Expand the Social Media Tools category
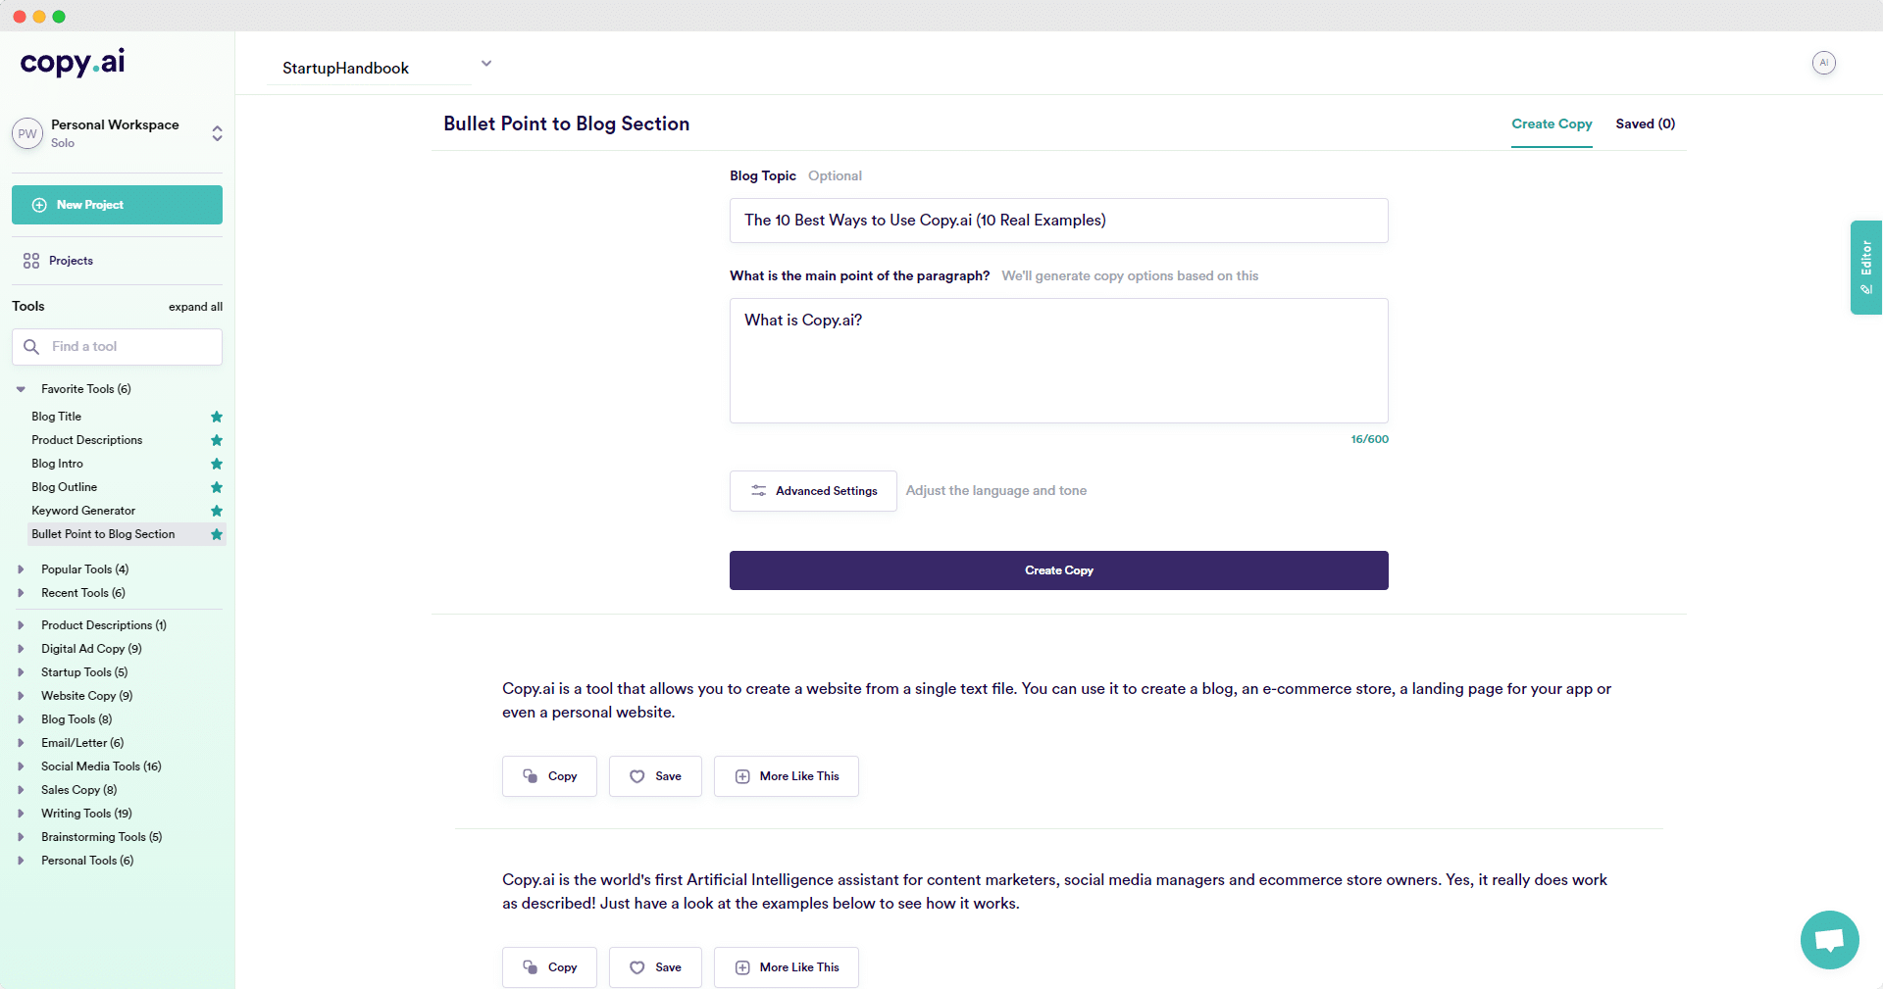Image resolution: width=1883 pixels, height=989 pixels. click(21, 766)
